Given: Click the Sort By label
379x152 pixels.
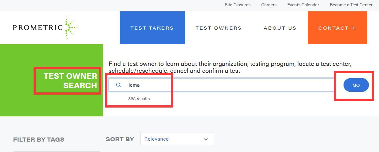Looking at the screenshot, I should (x=120, y=139).
